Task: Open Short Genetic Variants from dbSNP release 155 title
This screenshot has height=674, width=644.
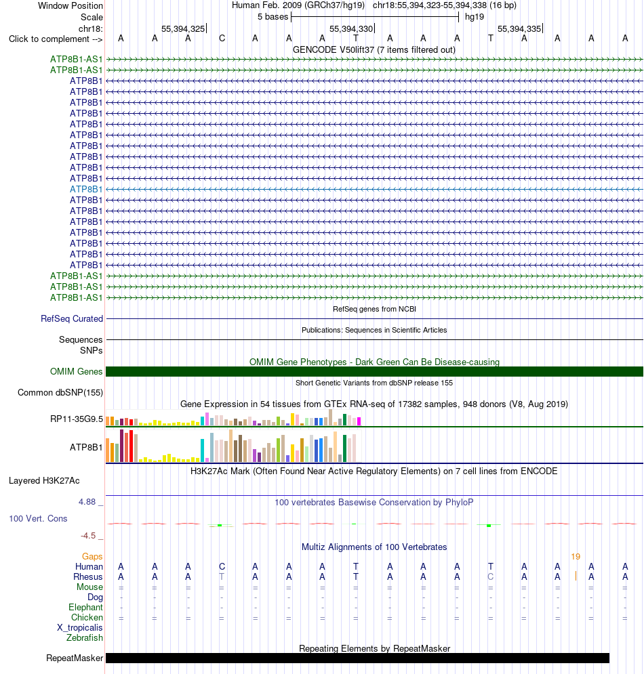Action: click(x=374, y=383)
